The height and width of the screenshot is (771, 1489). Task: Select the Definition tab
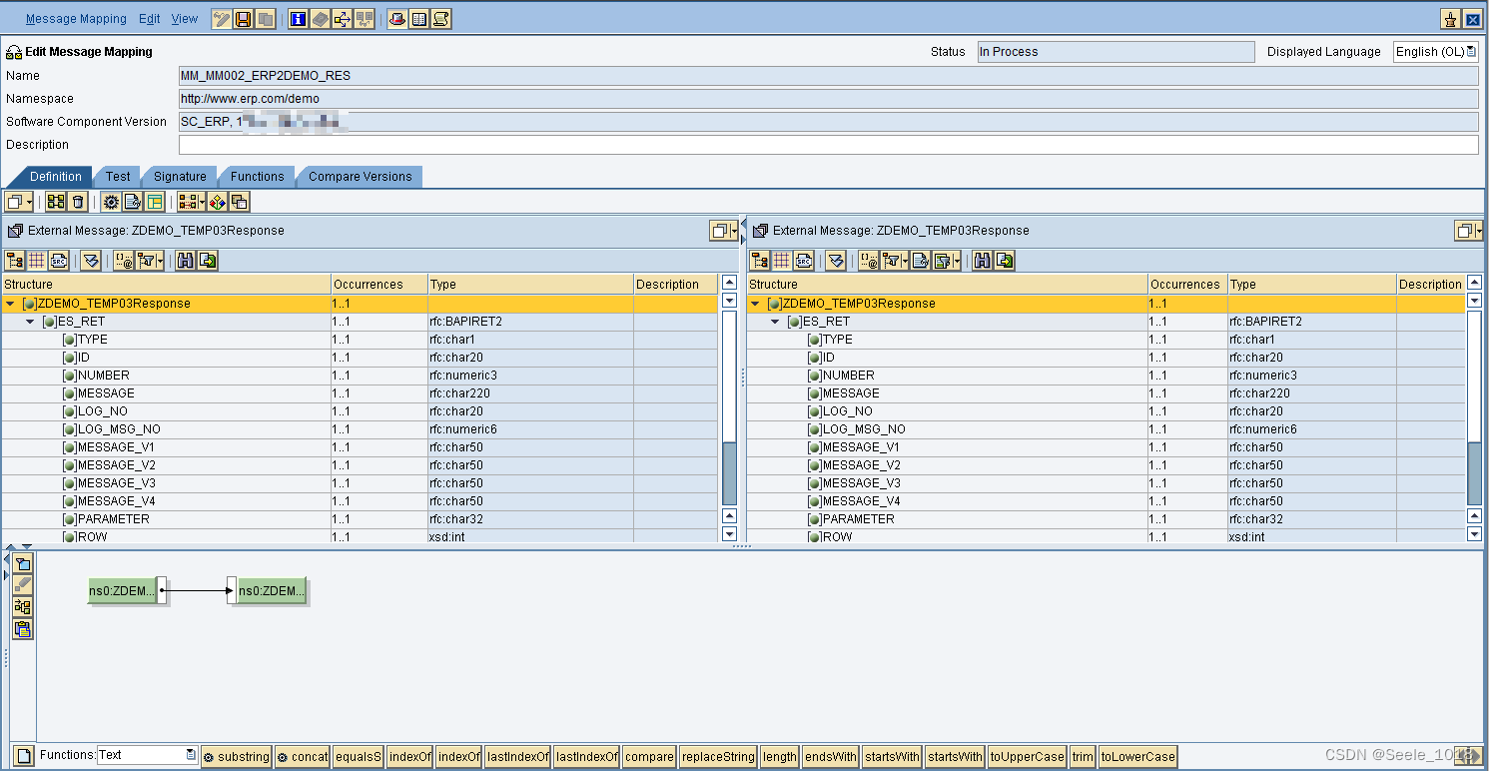pyautogui.click(x=55, y=177)
